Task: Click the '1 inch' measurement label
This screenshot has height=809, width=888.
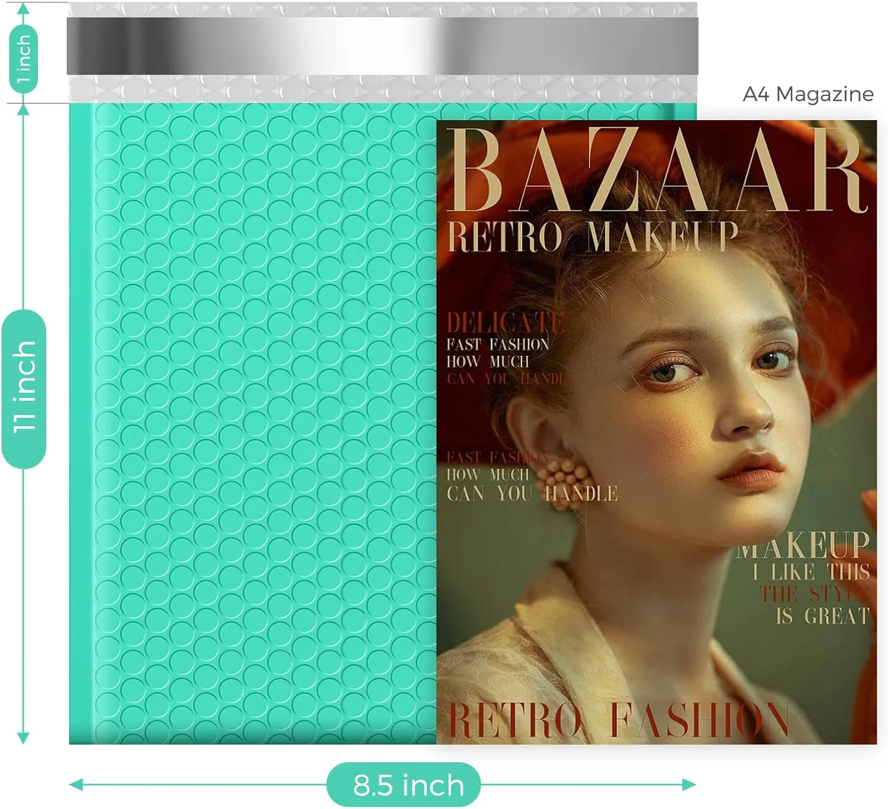Action: point(24,59)
